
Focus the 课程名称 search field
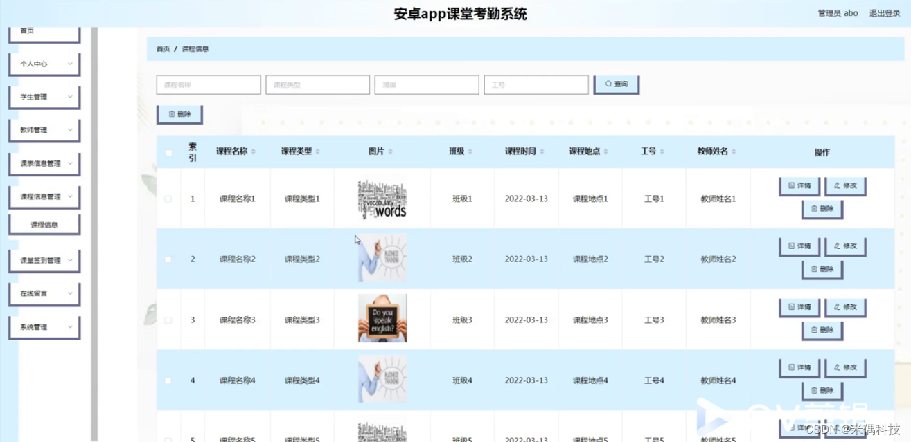click(209, 85)
